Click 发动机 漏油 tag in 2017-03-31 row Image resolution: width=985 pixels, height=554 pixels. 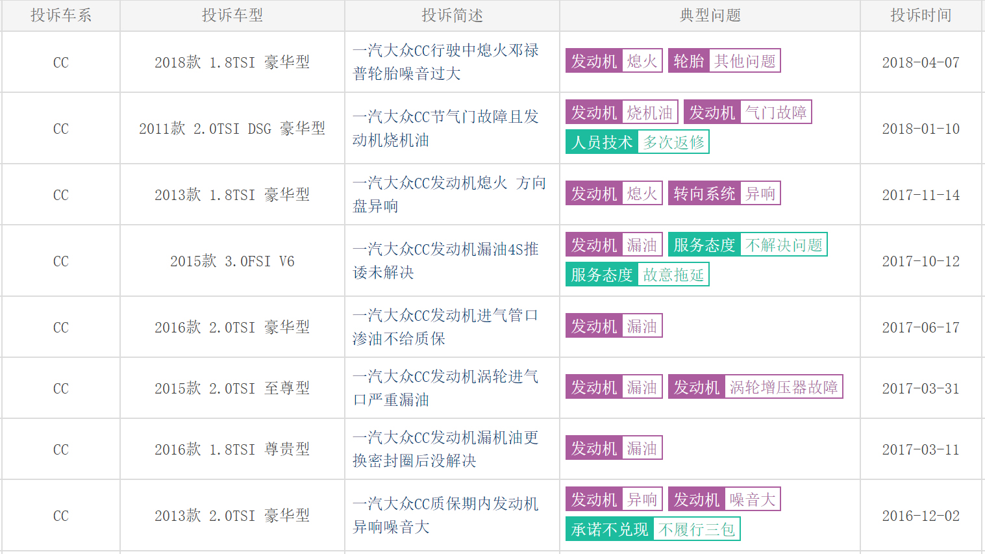[x=614, y=387]
